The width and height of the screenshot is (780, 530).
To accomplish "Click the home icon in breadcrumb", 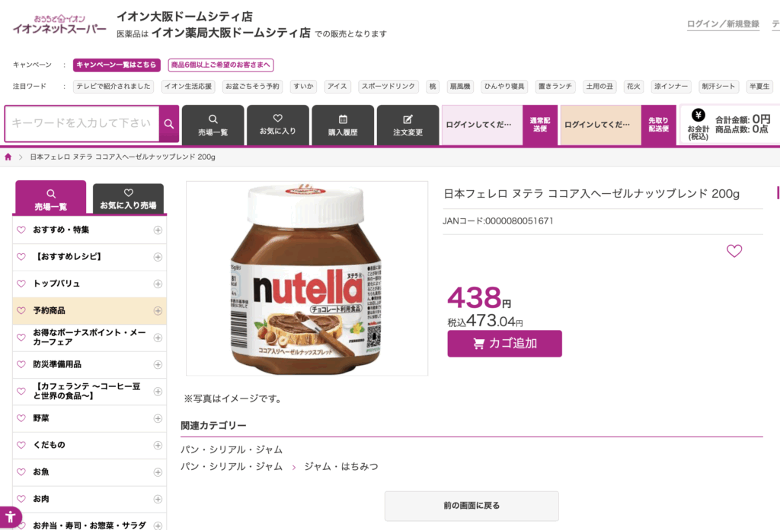I will coord(8,157).
